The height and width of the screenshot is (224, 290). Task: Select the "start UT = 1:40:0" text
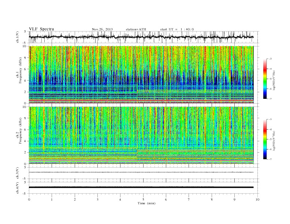point(177,29)
